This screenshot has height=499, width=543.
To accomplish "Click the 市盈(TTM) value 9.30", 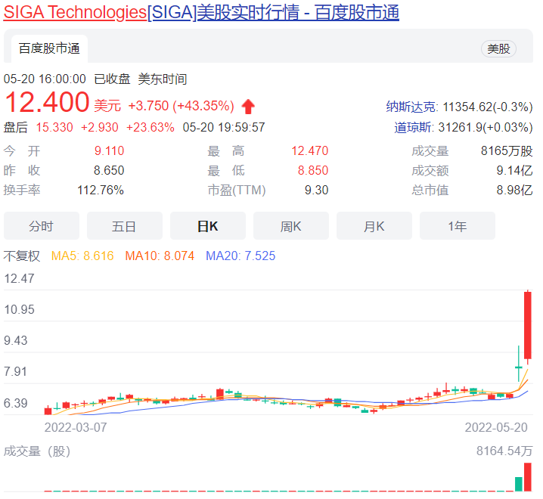I will pyautogui.click(x=317, y=190).
